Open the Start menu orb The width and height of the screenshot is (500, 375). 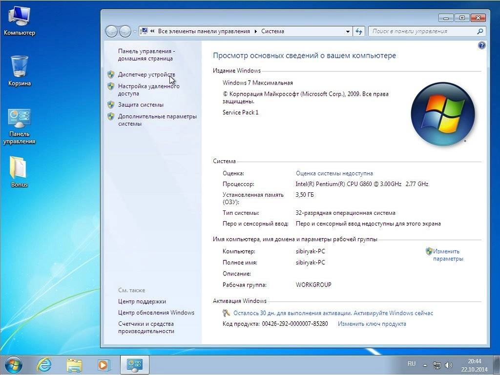13,365
